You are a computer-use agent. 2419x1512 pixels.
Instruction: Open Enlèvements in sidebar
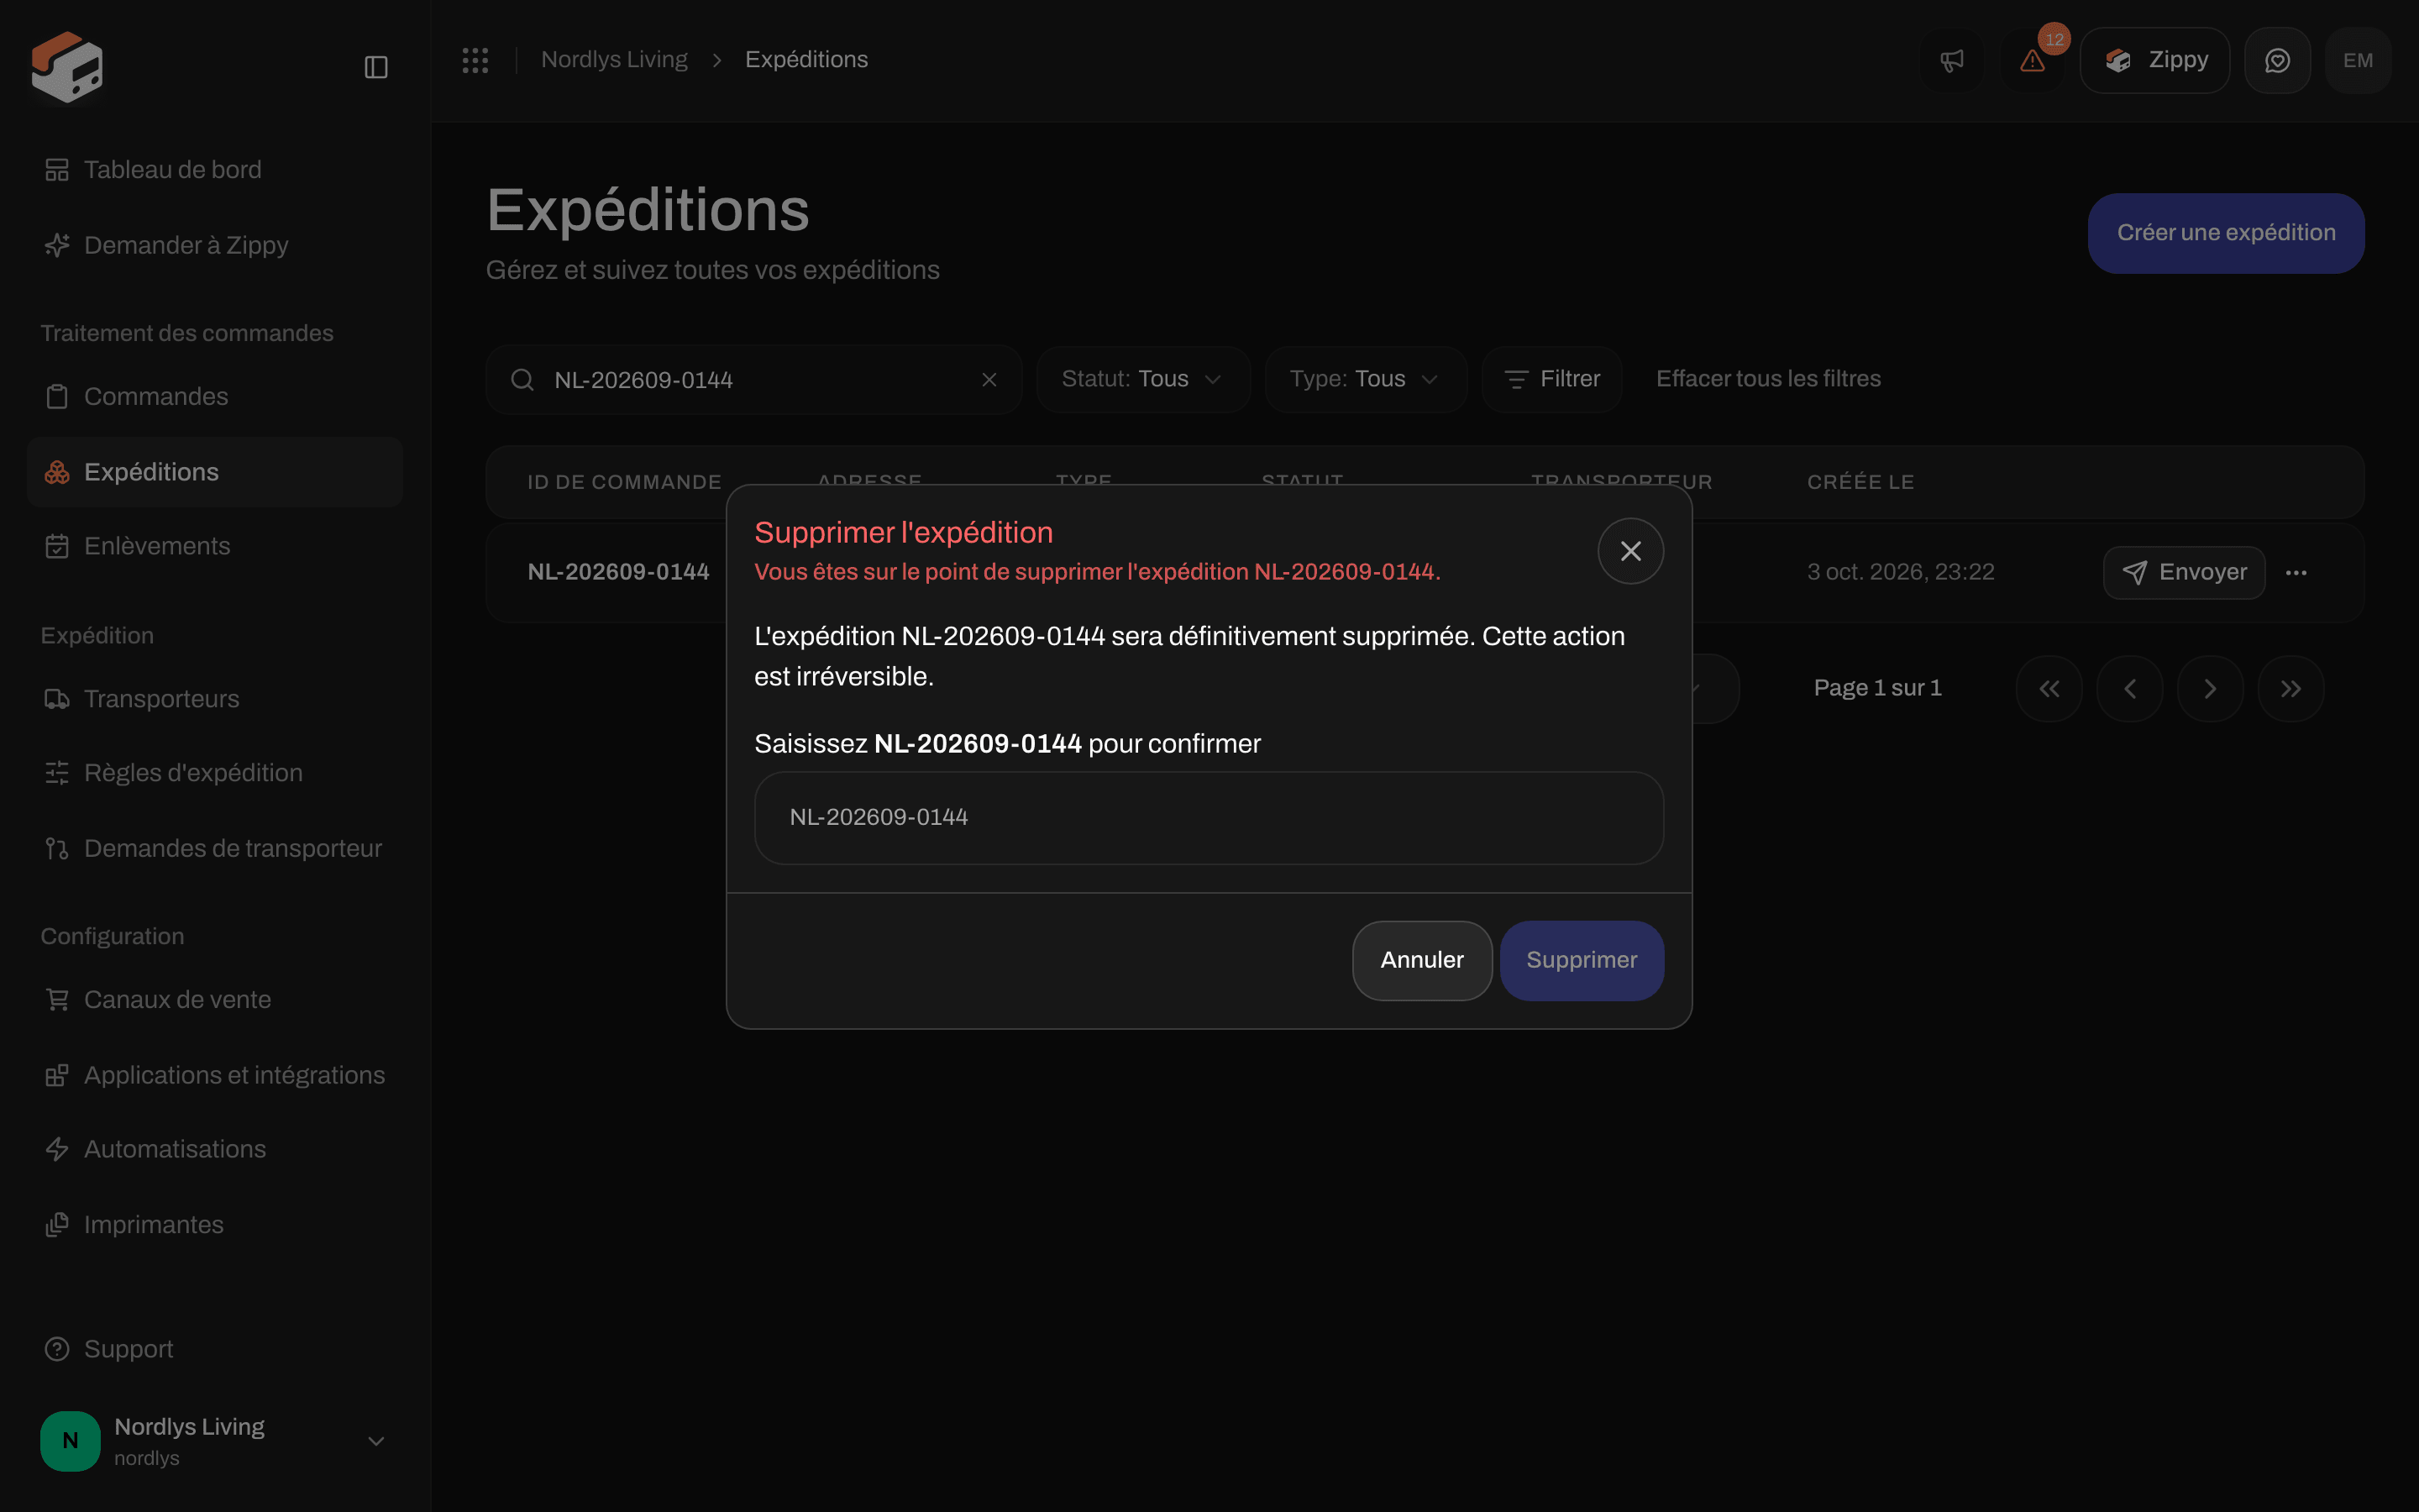pyautogui.click(x=214, y=546)
